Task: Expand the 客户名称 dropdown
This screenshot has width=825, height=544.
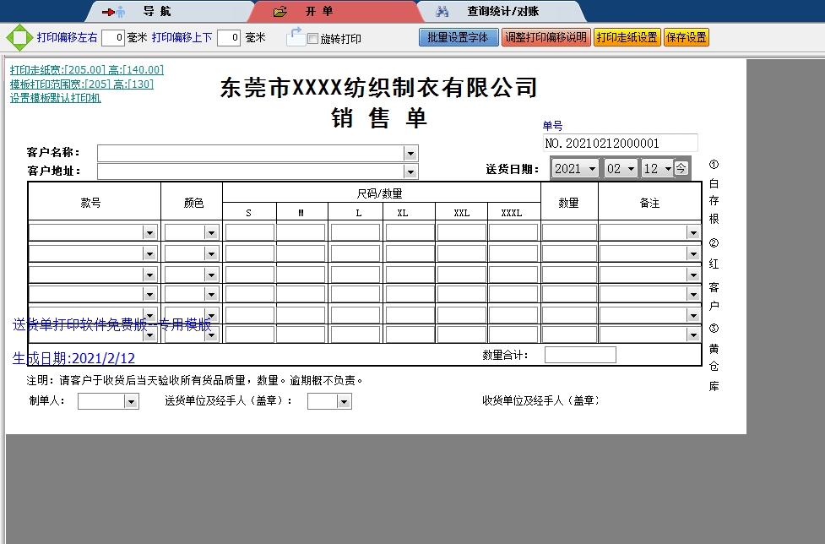Action: pos(410,153)
